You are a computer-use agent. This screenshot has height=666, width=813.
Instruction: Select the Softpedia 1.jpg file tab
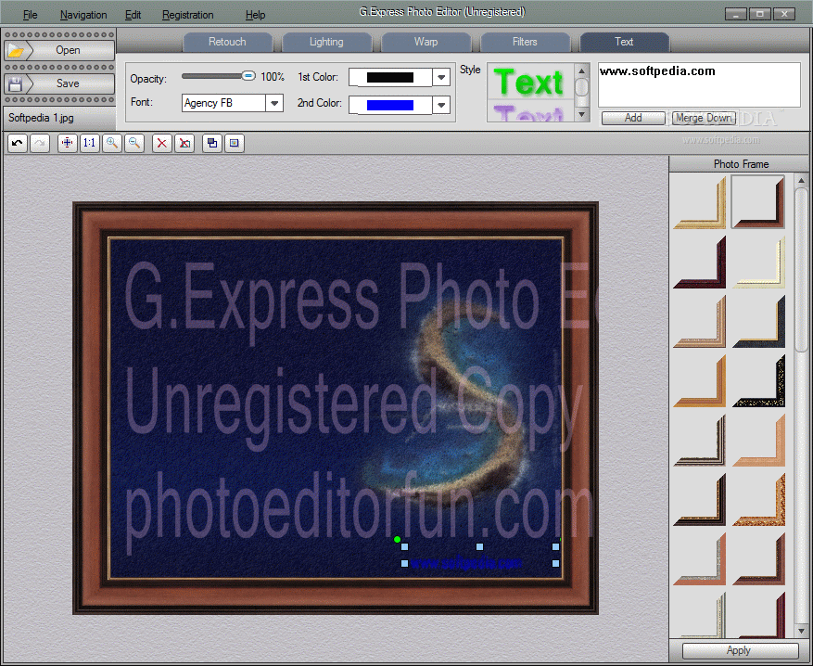pos(58,118)
